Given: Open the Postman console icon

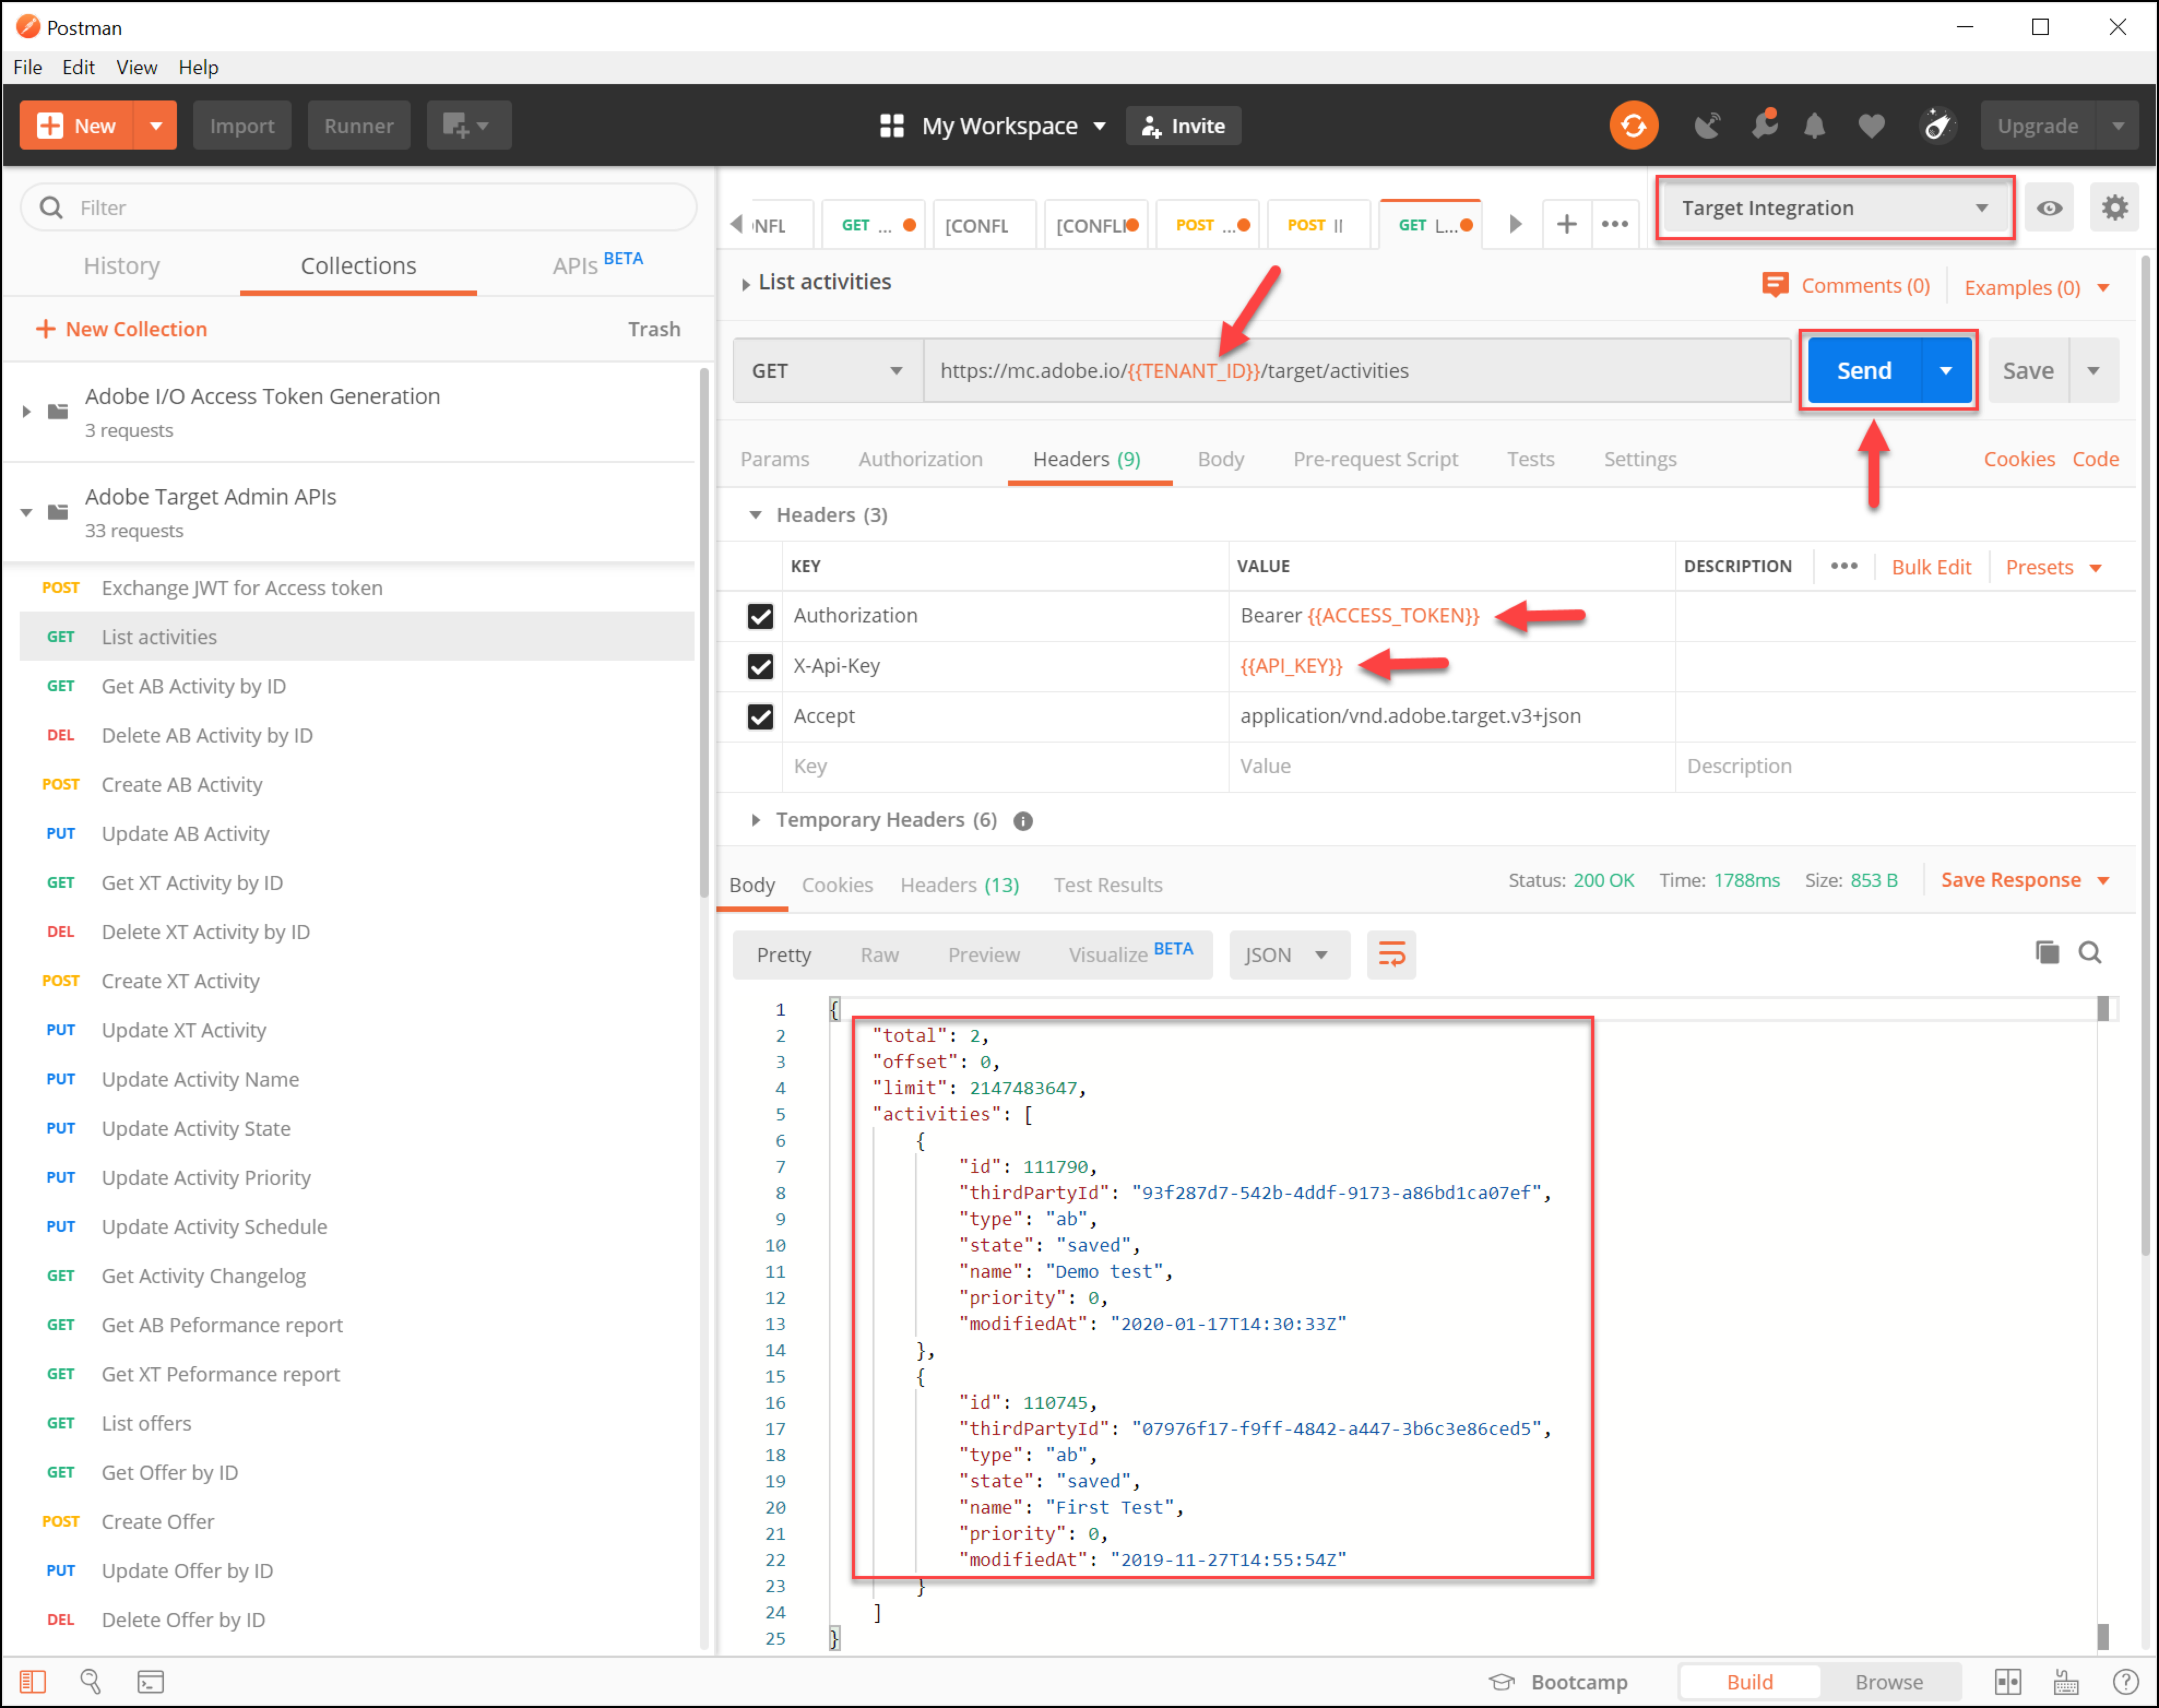Looking at the screenshot, I should (x=150, y=1682).
